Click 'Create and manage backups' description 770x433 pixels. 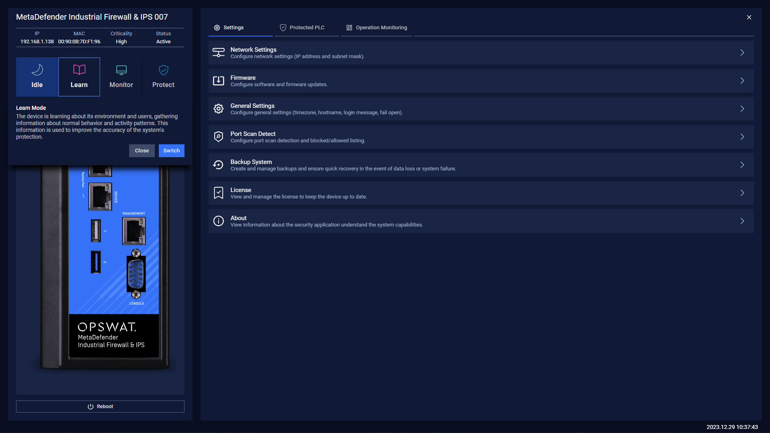343,169
